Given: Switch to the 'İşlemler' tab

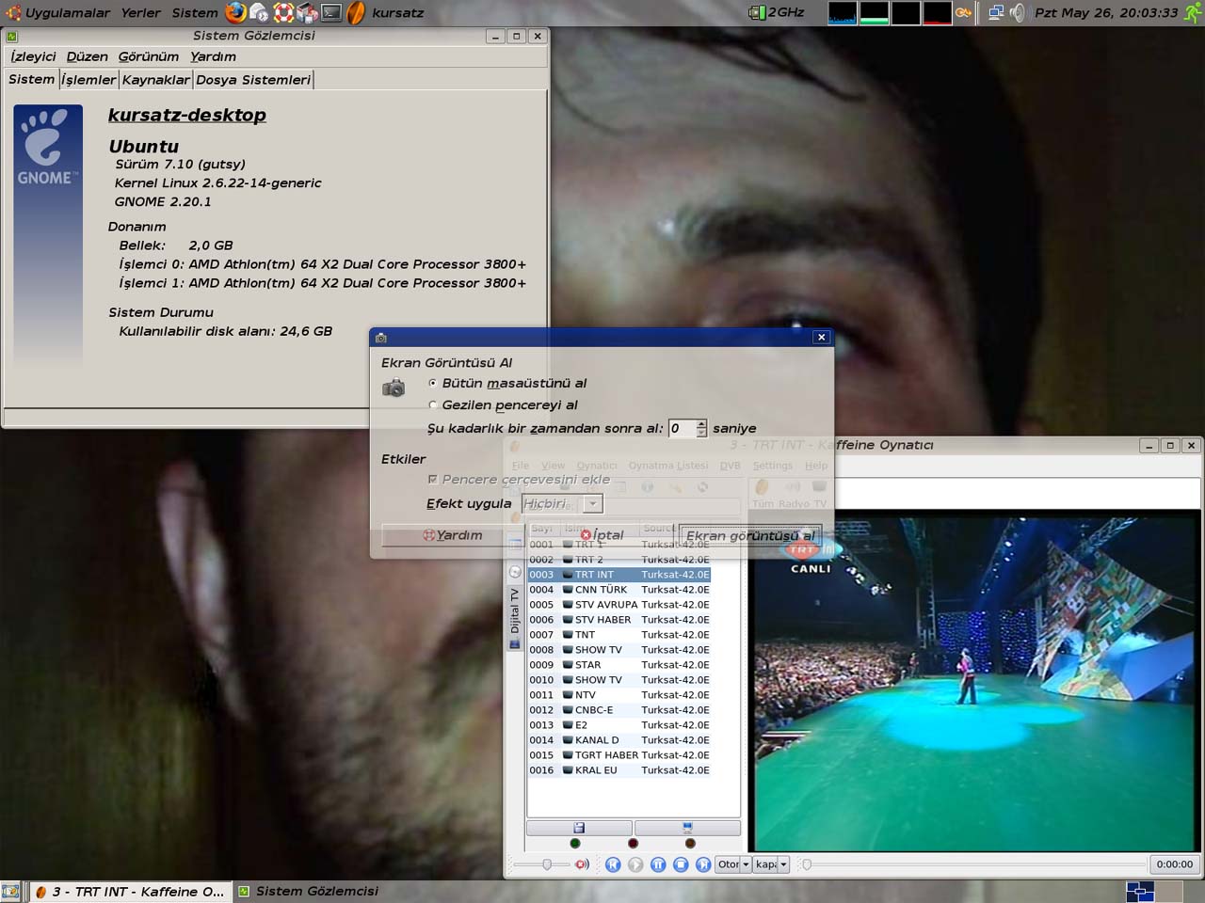Looking at the screenshot, I should click(x=88, y=80).
